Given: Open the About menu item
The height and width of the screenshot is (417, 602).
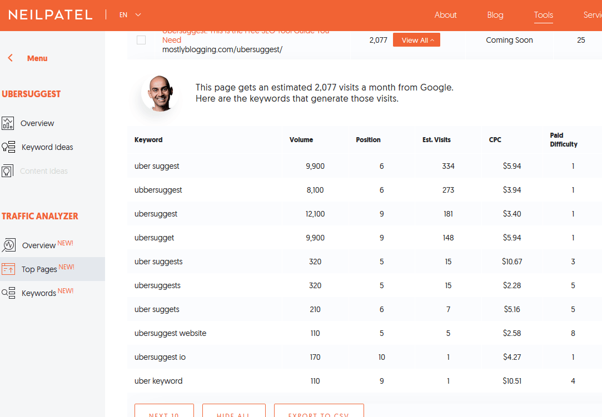Looking at the screenshot, I should [445, 15].
